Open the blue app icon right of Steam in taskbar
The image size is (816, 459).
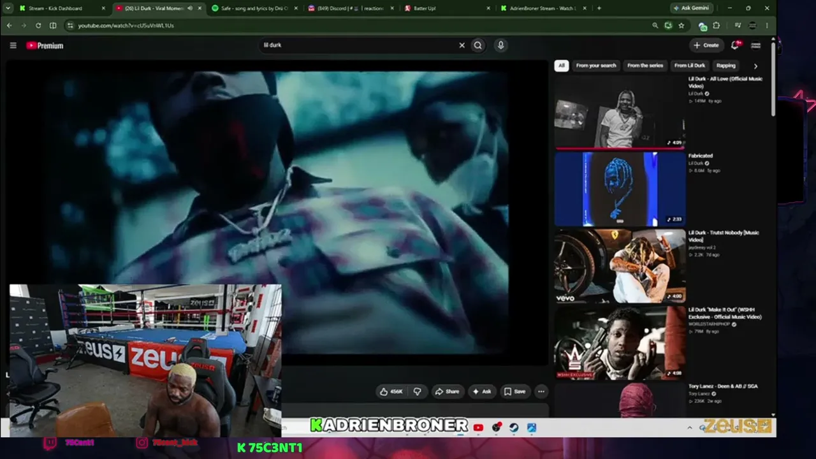[x=532, y=428]
